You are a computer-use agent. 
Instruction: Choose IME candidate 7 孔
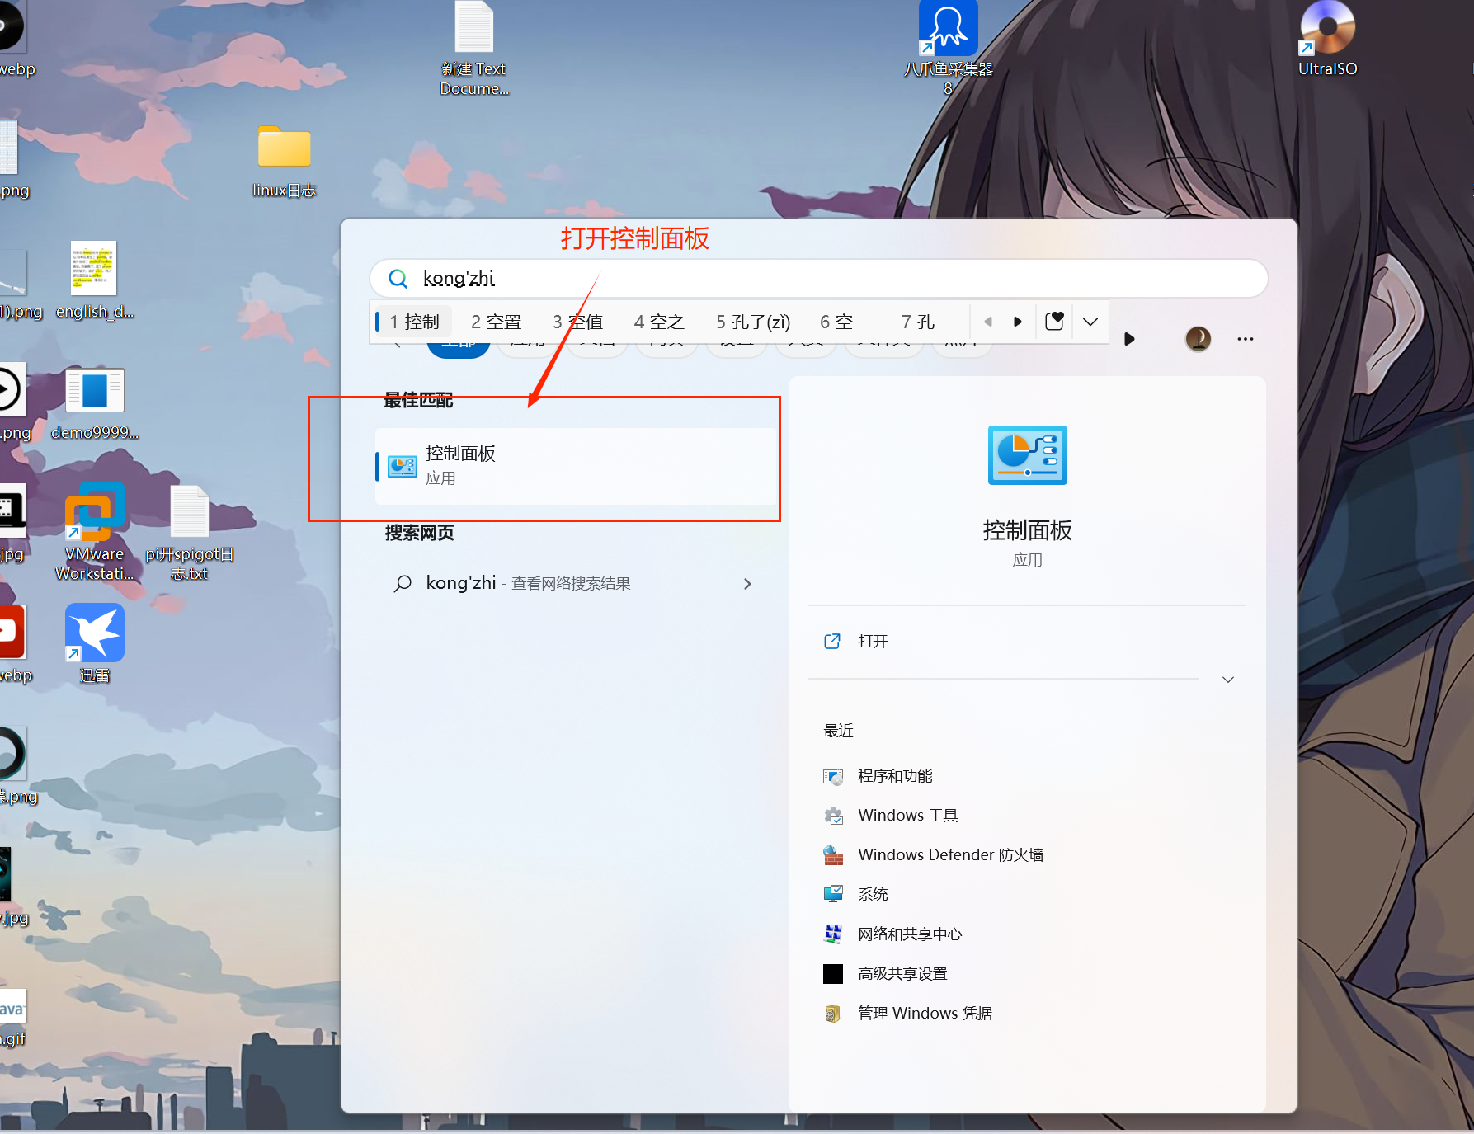pyautogui.click(x=917, y=322)
